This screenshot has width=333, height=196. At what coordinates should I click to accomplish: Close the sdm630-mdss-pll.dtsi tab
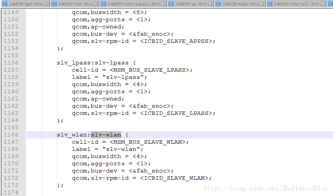pyautogui.click(x=323, y=4)
